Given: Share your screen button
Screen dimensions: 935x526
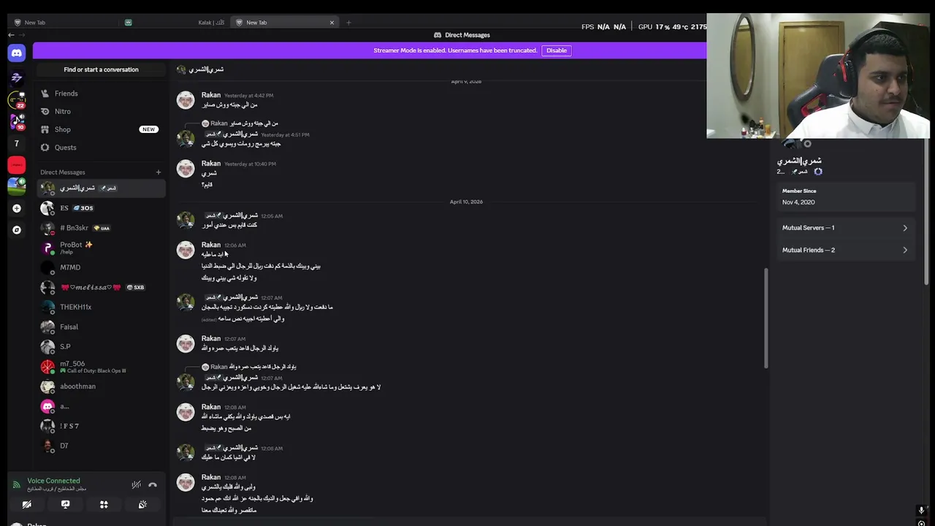Looking at the screenshot, I should (65, 504).
